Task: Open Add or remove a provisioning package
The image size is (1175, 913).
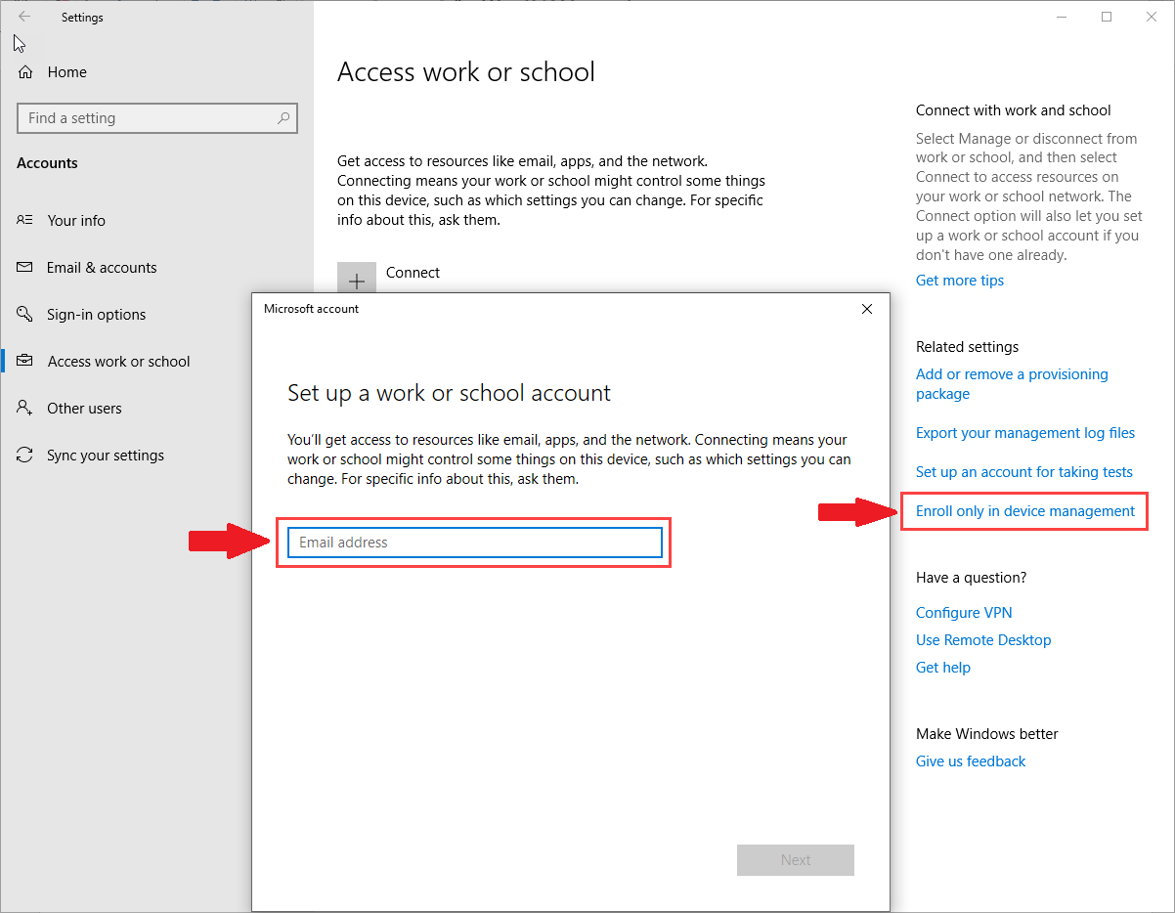Action: point(1012,383)
